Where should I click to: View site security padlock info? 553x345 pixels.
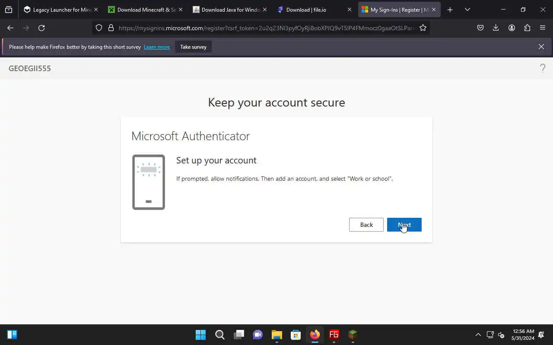coord(111,28)
